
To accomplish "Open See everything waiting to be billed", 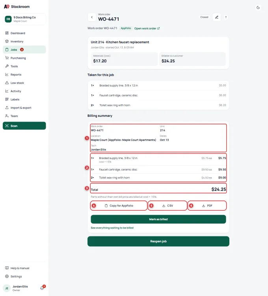I will [112, 228].
